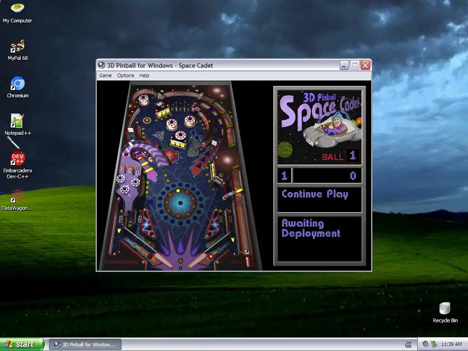This screenshot has width=468, height=351.
Task: Open the Options menu
Action: pyautogui.click(x=125, y=75)
